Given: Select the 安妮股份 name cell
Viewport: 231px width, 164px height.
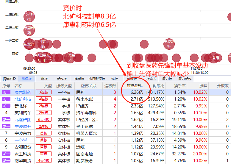Looking at the screenshot, I should point(23,147).
